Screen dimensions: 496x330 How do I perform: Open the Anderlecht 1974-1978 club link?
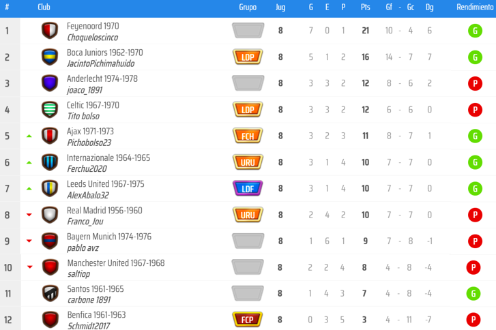pos(102,78)
